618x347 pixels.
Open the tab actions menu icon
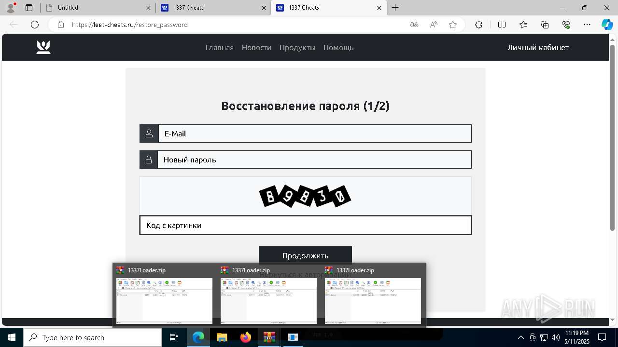29,8
